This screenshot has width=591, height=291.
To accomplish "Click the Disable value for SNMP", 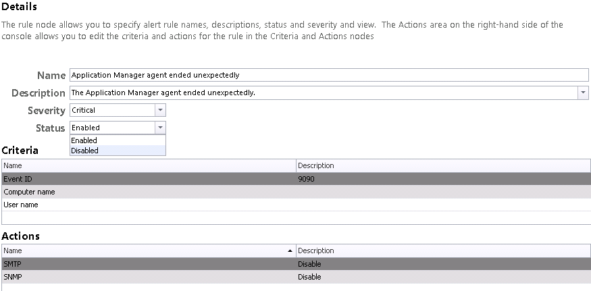I will click(309, 277).
